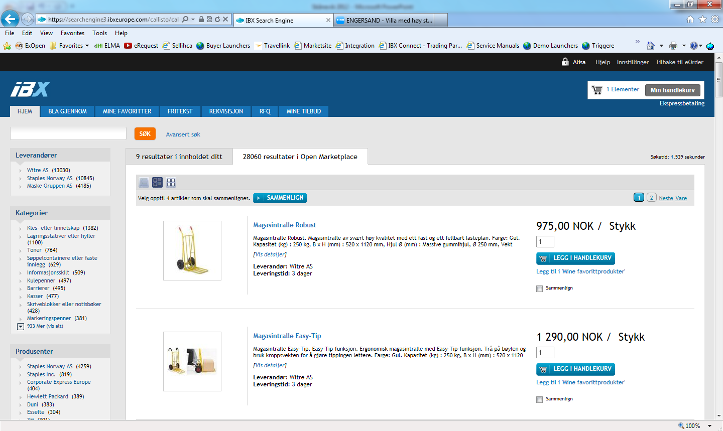Refresh the page in address bar
723x431 pixels.
pyautogui.click(x=217, y=20)
